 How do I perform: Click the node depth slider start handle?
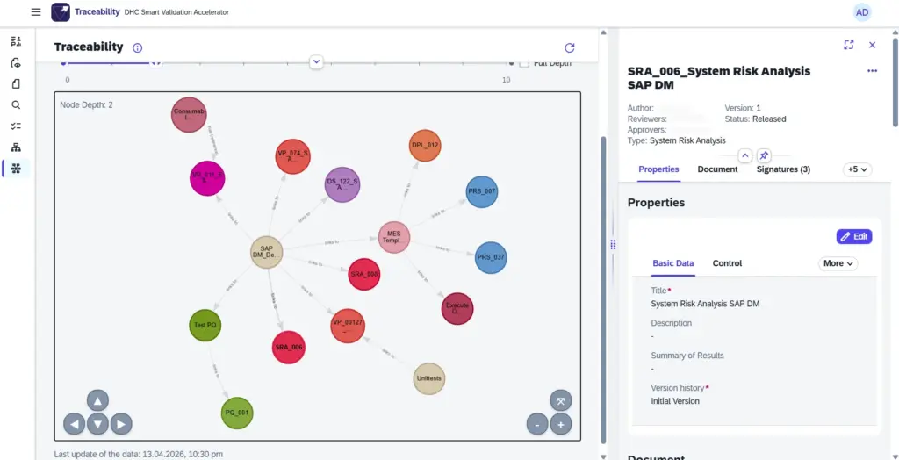63,62
